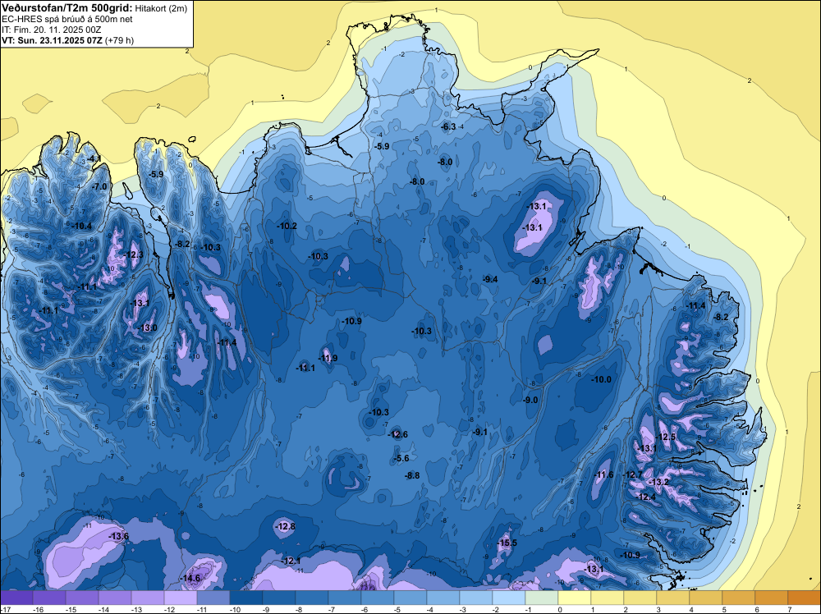
Task: Choose the pale yellow legend swatch labeled 0
Action: (x=575, y=598)
